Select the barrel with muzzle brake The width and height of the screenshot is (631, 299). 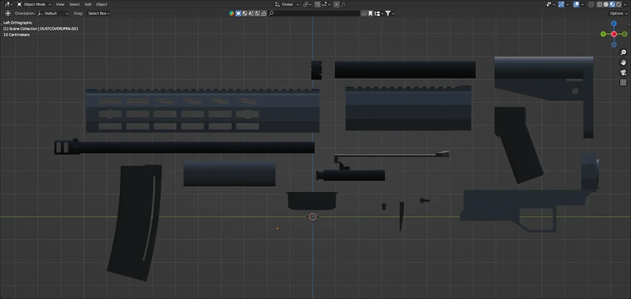pos(184,147)
